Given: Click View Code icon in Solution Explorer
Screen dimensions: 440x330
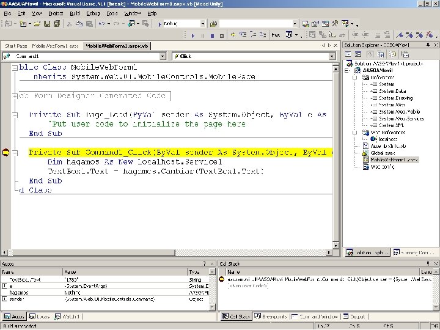Looking at the screenshot, I should click(348, 54).
